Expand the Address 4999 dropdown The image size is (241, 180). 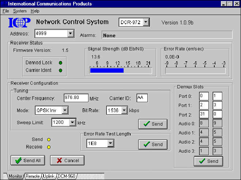point(71,34)
